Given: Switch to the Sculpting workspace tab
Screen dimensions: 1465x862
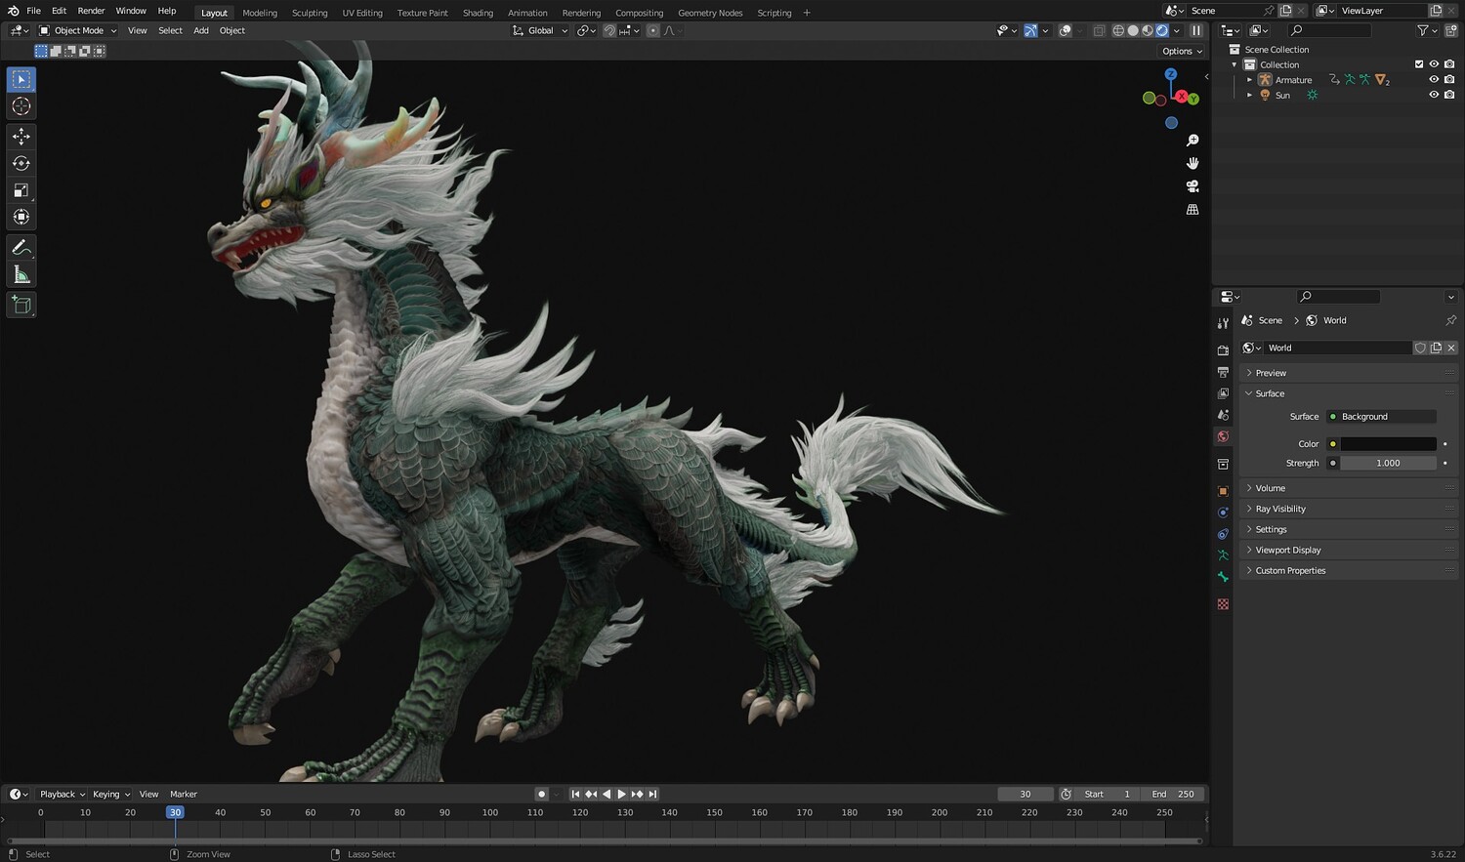Looking at the screenshot, I should (310, 13).
